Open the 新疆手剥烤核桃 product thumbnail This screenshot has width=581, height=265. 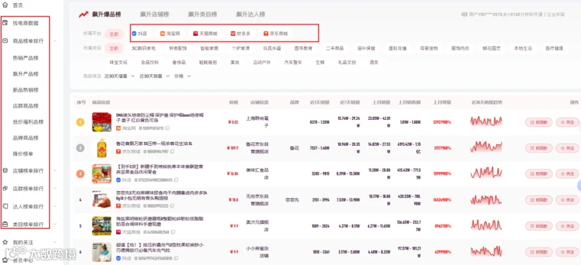pyautogui.click(x=101, y=174)
